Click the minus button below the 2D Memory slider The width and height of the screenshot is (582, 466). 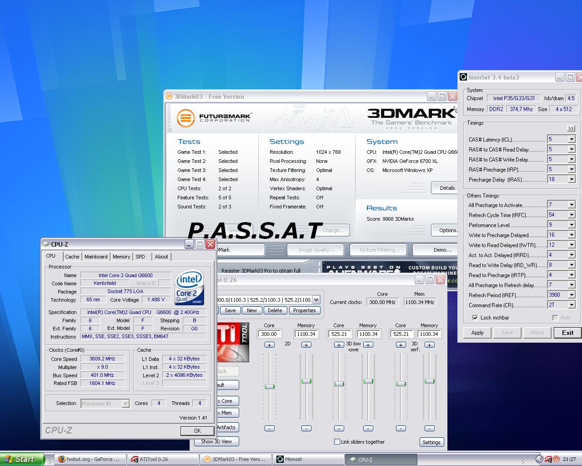pos(306,428)
